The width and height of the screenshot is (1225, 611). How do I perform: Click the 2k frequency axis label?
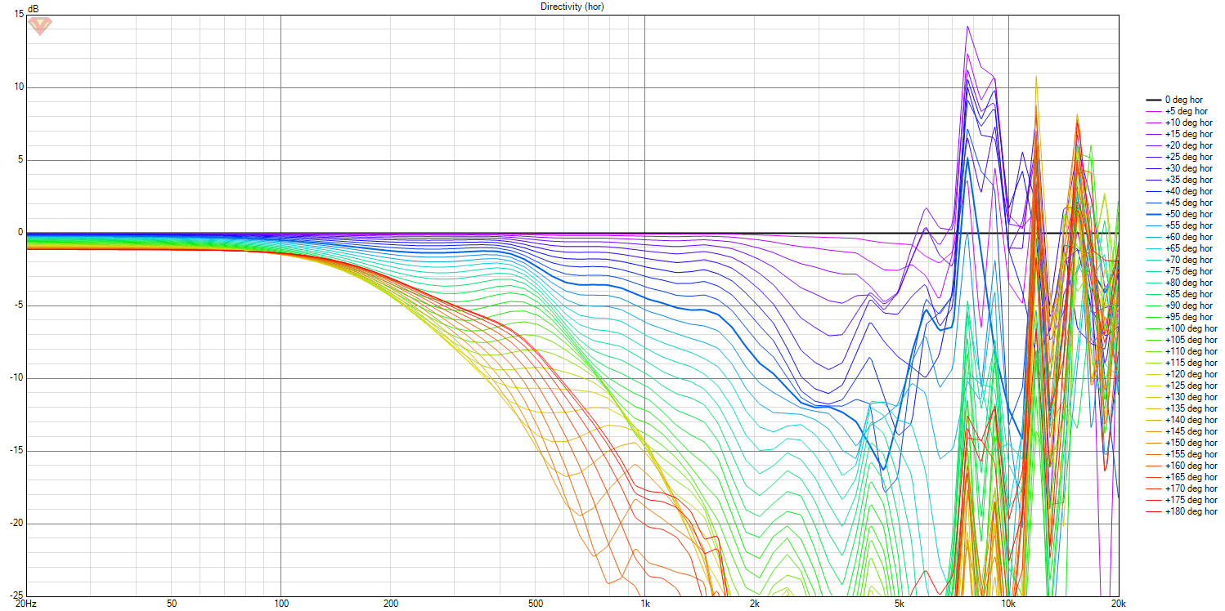[x=754, y=604]
